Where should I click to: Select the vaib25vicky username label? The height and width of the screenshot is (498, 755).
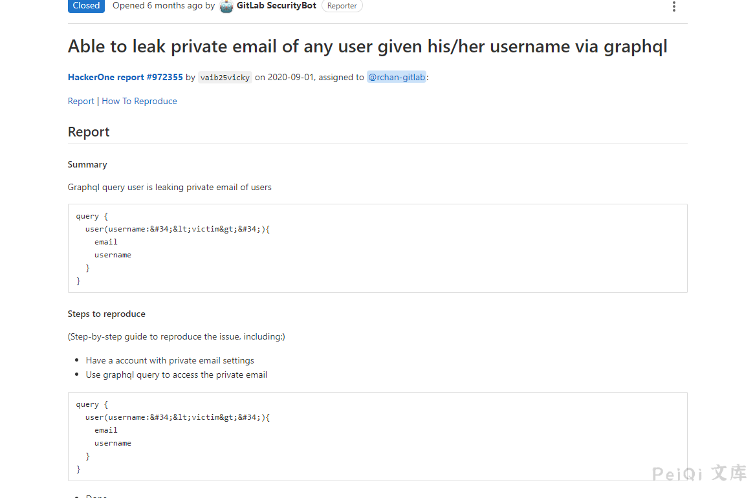[224, 77]
